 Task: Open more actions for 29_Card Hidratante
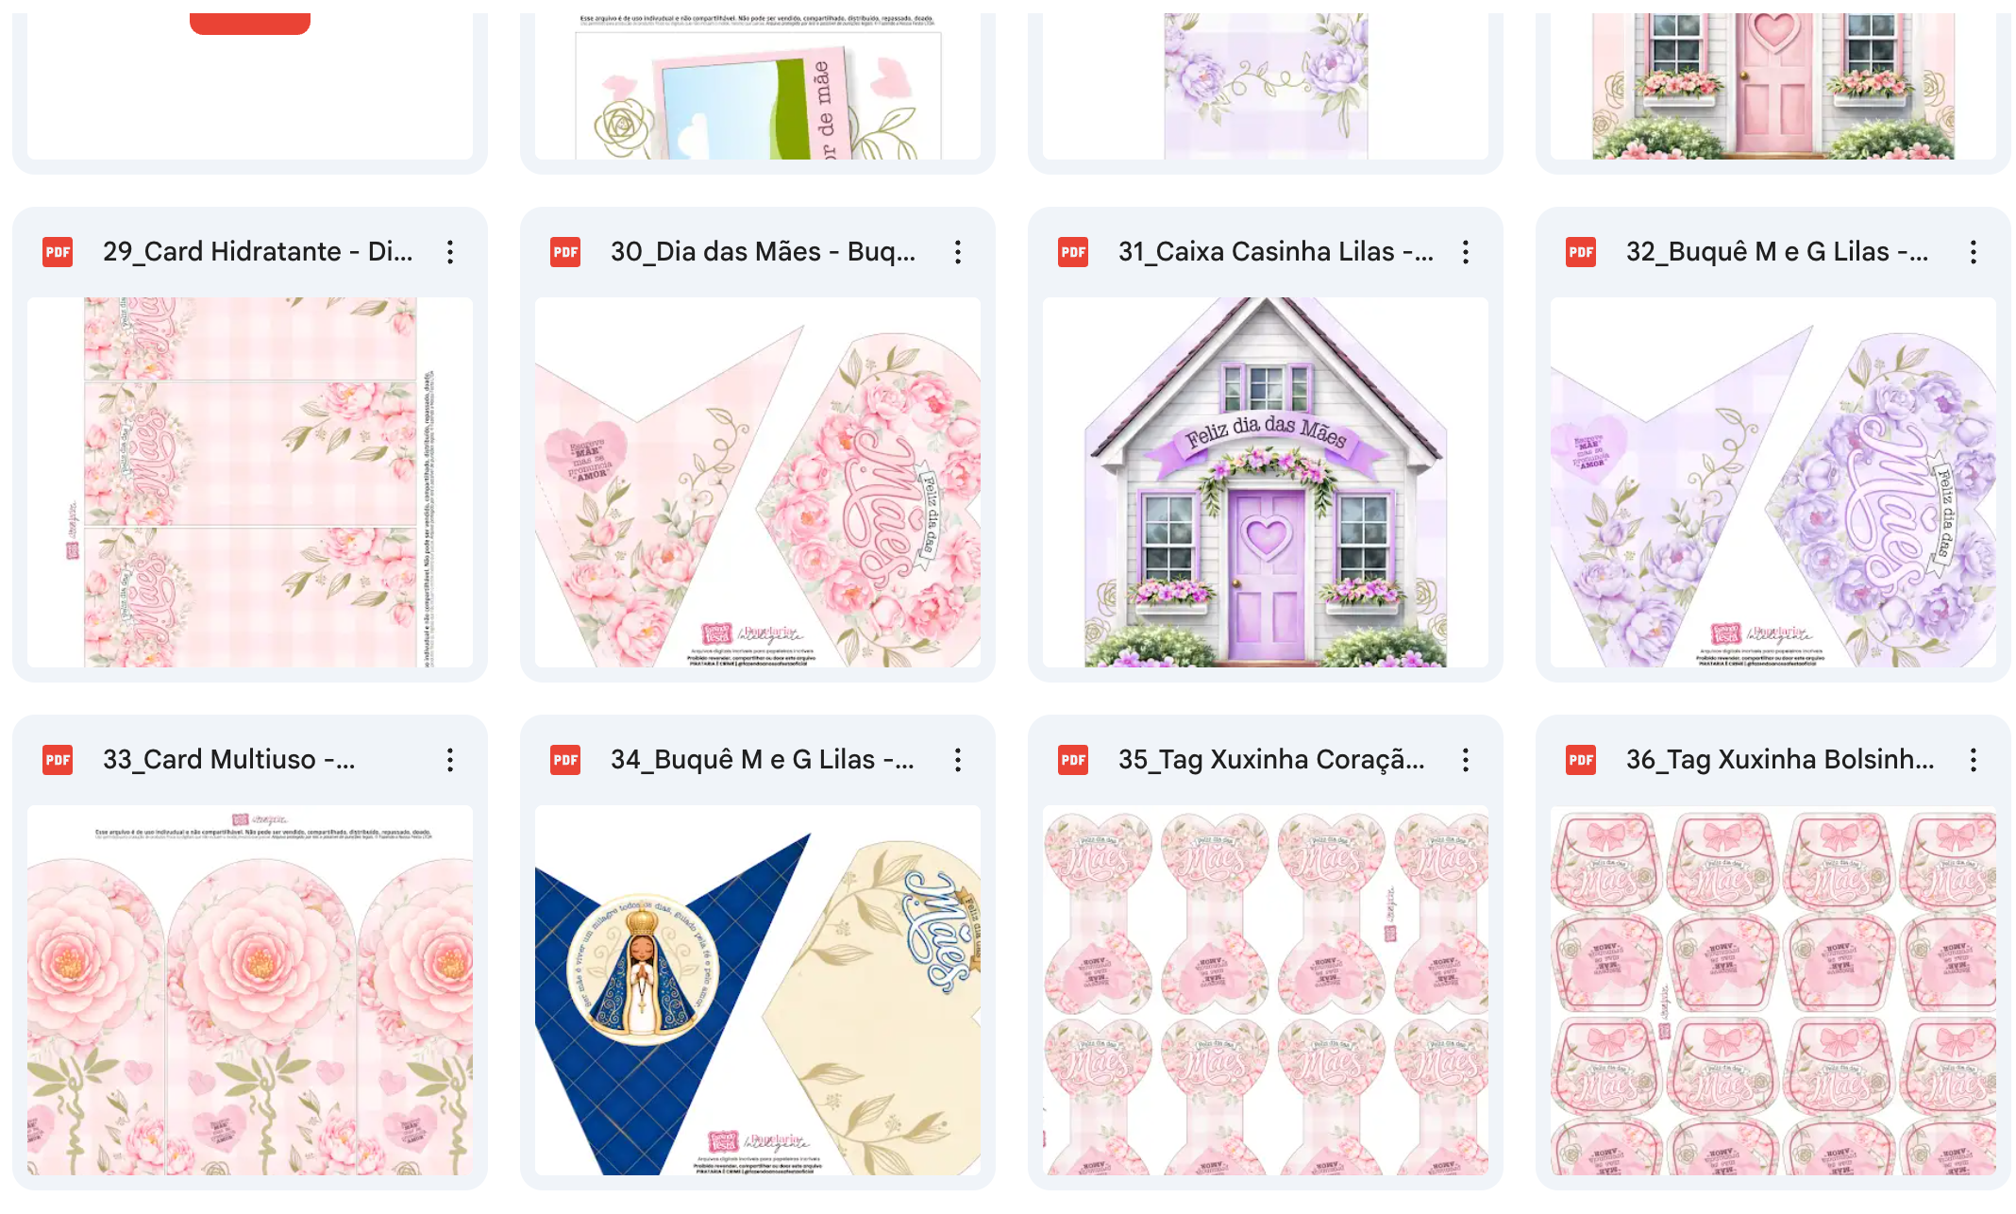pos(450,252)
